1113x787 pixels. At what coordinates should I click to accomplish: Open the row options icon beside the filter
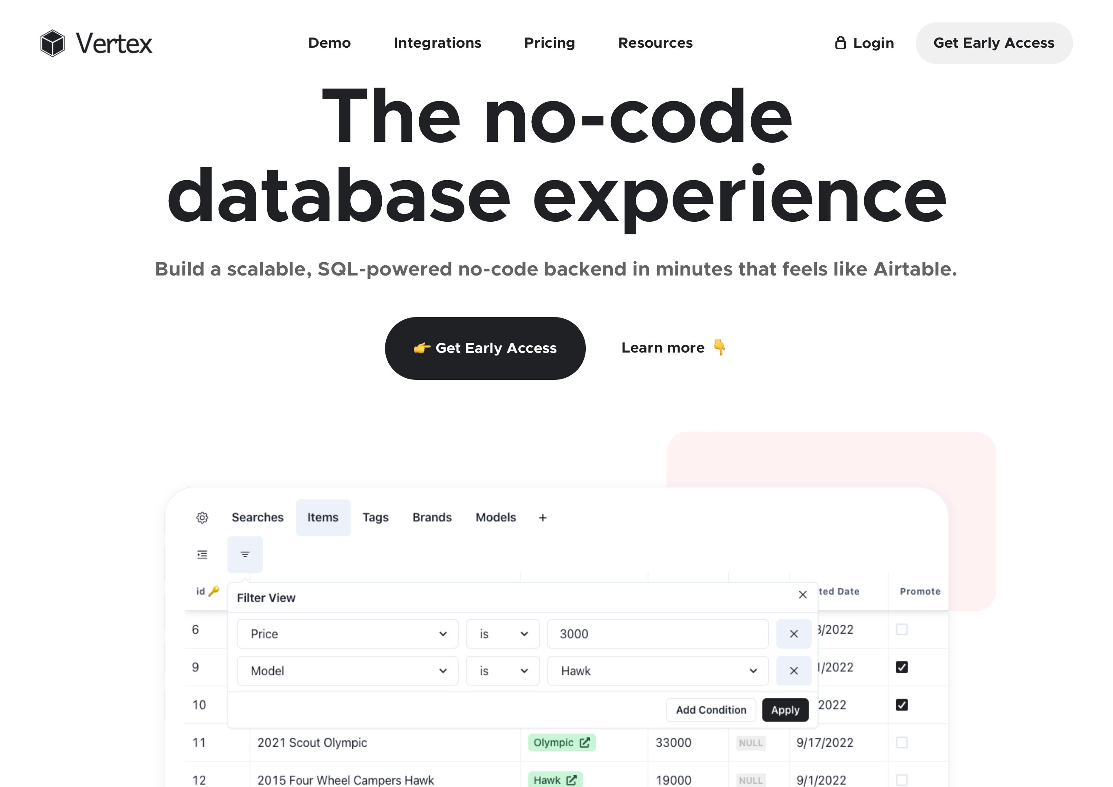point(202,554)
